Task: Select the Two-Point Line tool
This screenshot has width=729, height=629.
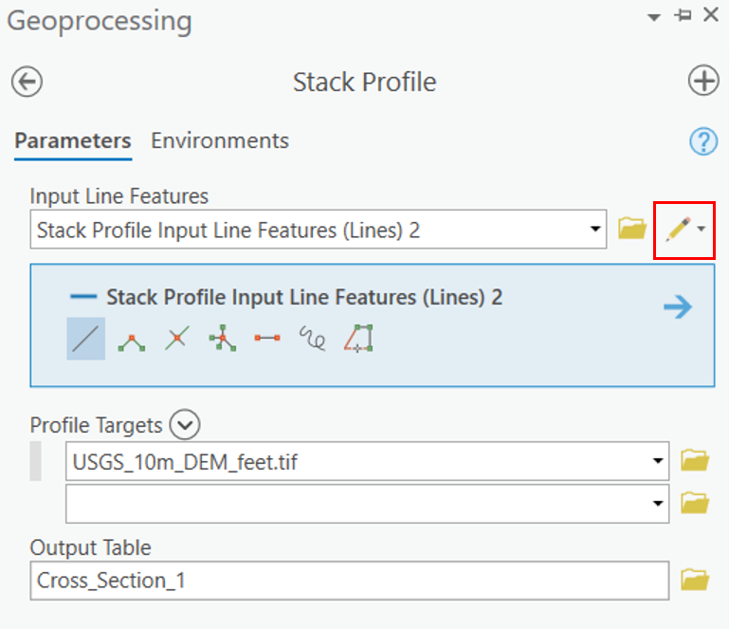Action: coord(267,338)
